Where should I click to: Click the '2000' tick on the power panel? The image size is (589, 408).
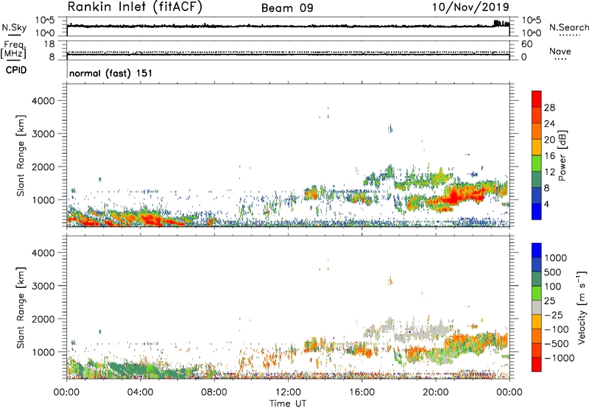(43, 166)
